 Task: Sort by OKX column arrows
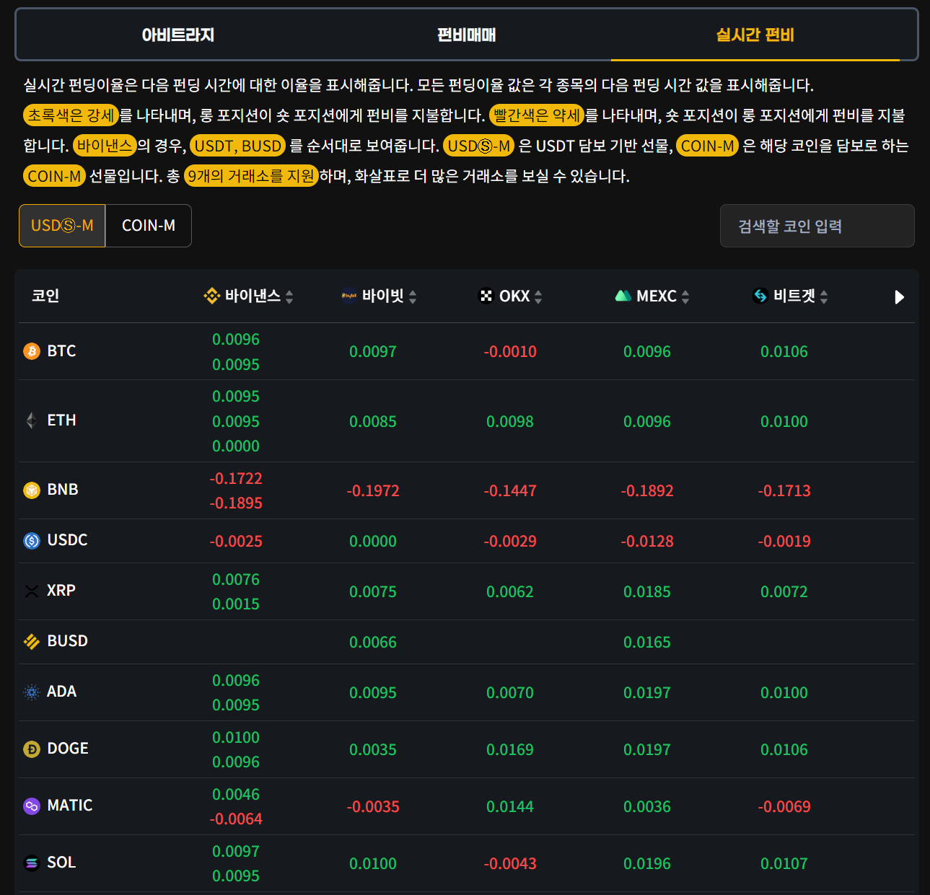pos(538,296)
